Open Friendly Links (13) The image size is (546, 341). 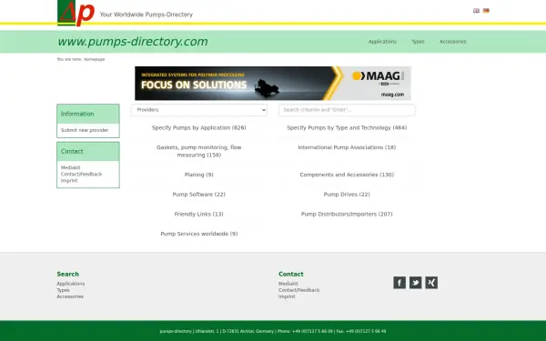[x=198, y=214]
